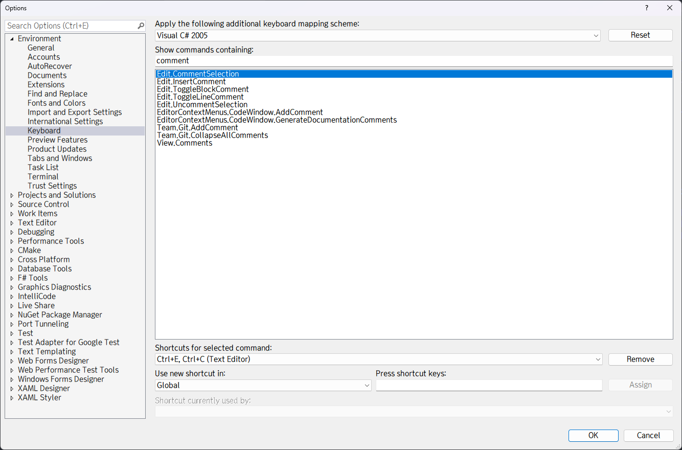Select Fonts and Colors settings page
Image resolution: width=682 pixels, height=450 pixels.
point(56,103)
